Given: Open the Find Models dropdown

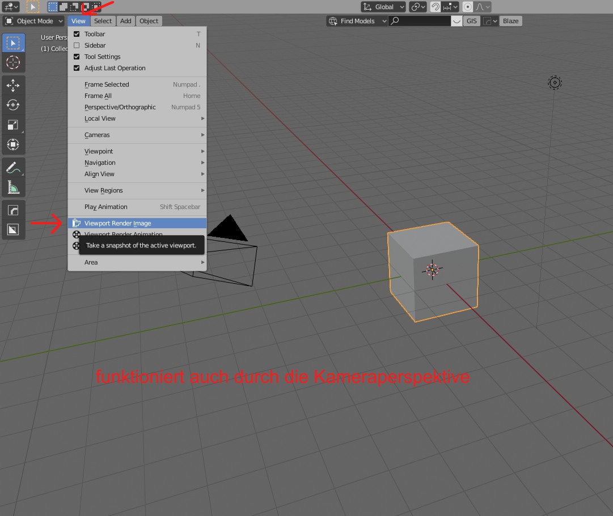Looking at the screenshot, I should (357, 21).
